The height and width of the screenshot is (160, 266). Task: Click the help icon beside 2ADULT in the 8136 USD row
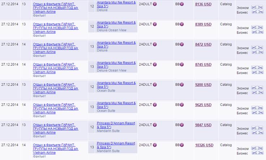155,4
